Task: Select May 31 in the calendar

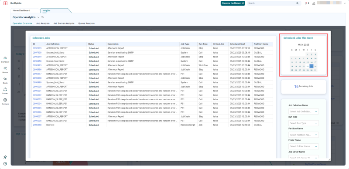Action: click(x=315, y=70)
